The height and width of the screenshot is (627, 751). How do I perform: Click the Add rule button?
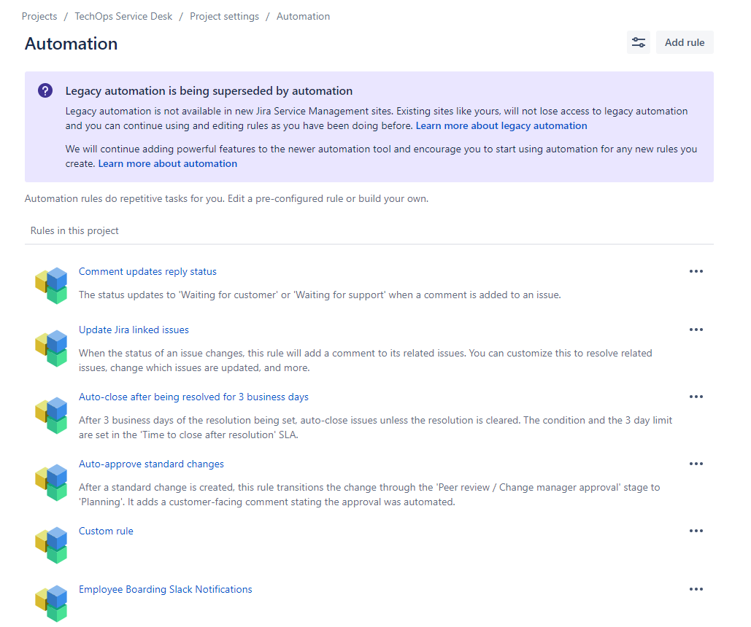tap(684, 42)
